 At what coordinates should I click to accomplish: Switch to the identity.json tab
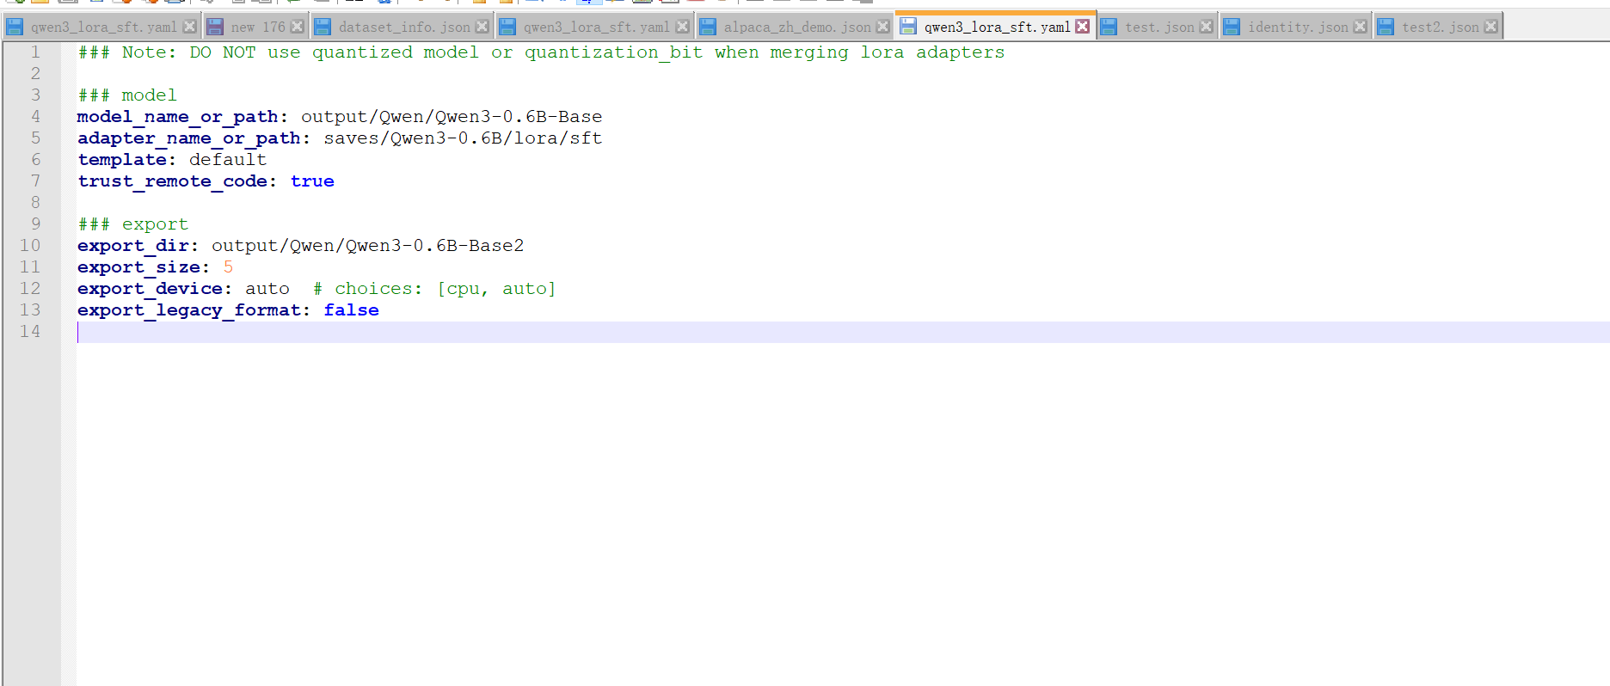pyautogui.click(x=1298, y=27)
